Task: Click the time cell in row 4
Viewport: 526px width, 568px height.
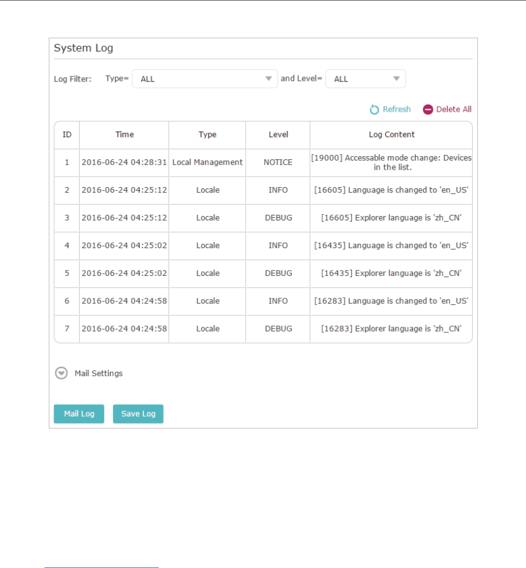Action: [x=124, y=246]
